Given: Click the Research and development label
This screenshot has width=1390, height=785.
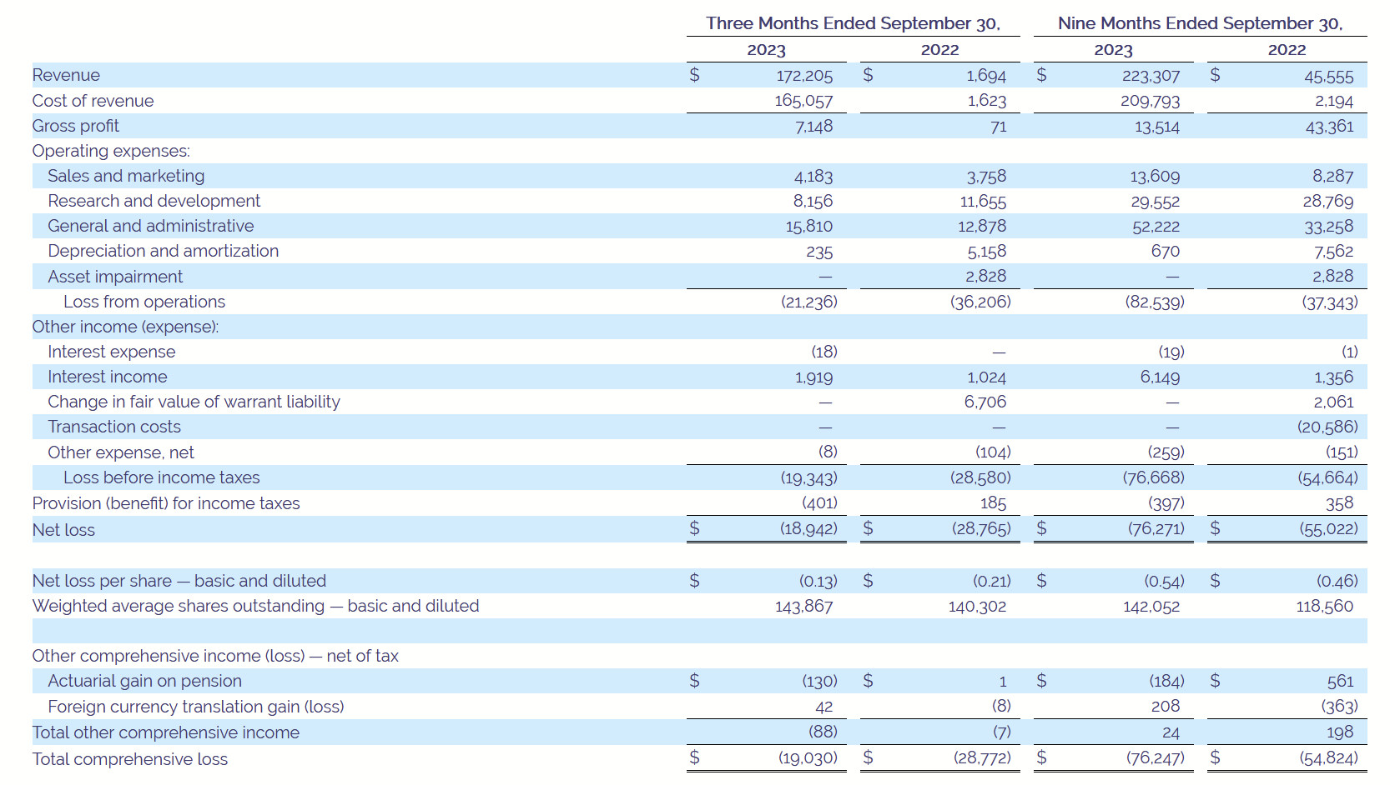Looking at the screenshot, I should tap(154, 201).
